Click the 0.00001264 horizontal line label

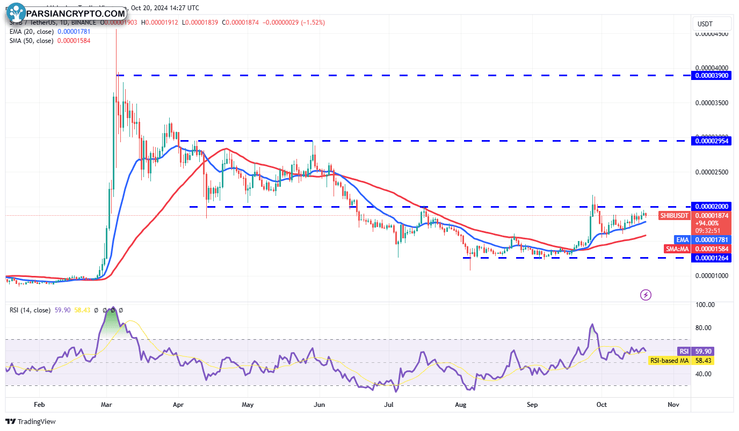point(713,258)
